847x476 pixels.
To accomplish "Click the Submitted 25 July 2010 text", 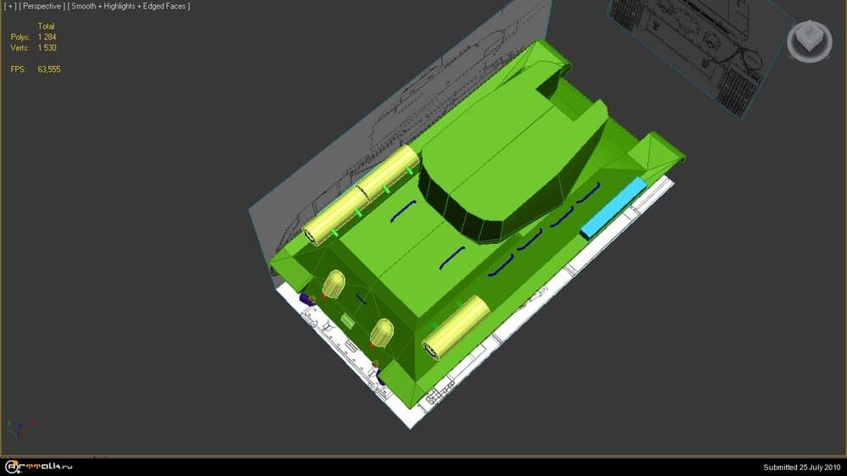I will [x=800, y=468].
